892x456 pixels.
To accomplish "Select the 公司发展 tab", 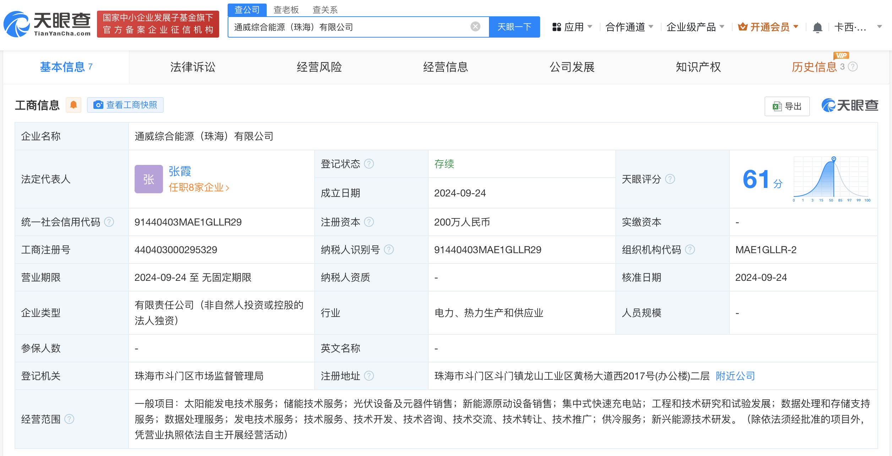I will [572, 67].
